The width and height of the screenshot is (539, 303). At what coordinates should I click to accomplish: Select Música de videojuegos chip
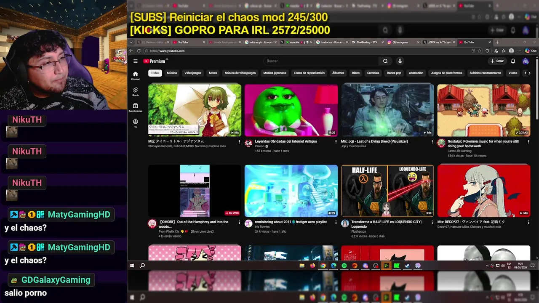click(x=240, y=73)
